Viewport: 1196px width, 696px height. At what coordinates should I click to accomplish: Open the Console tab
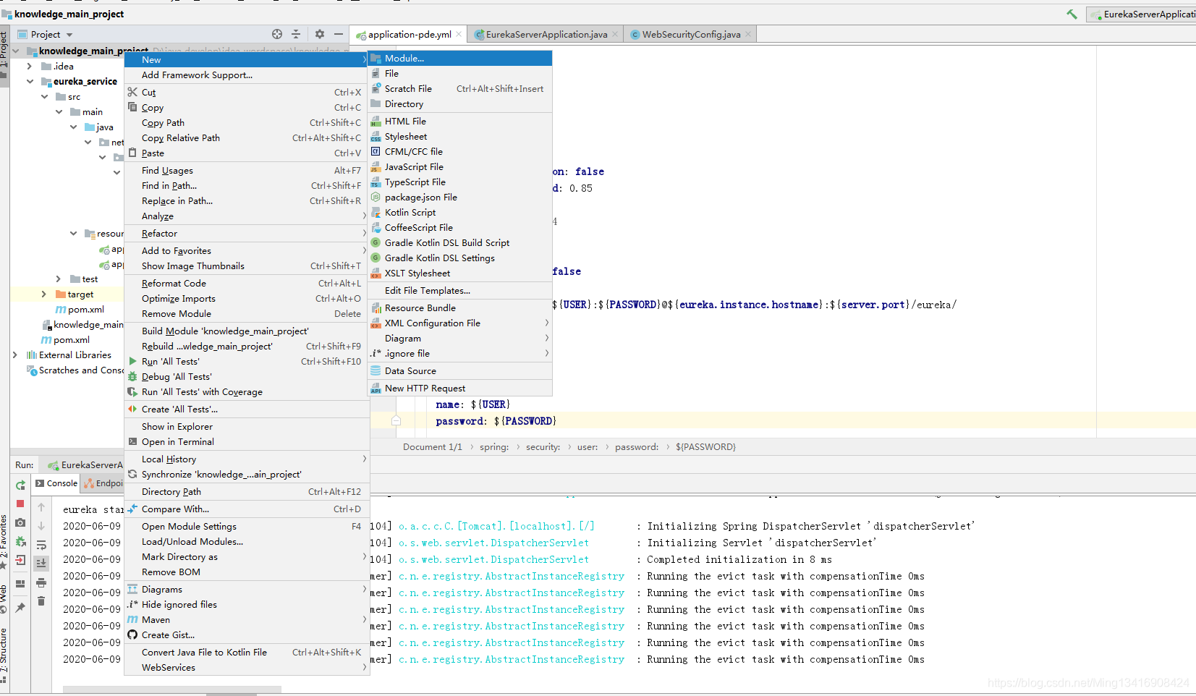coord(56,483)
